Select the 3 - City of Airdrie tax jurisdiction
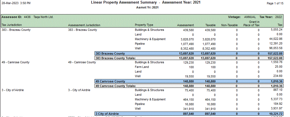 (x=13, y=90)
